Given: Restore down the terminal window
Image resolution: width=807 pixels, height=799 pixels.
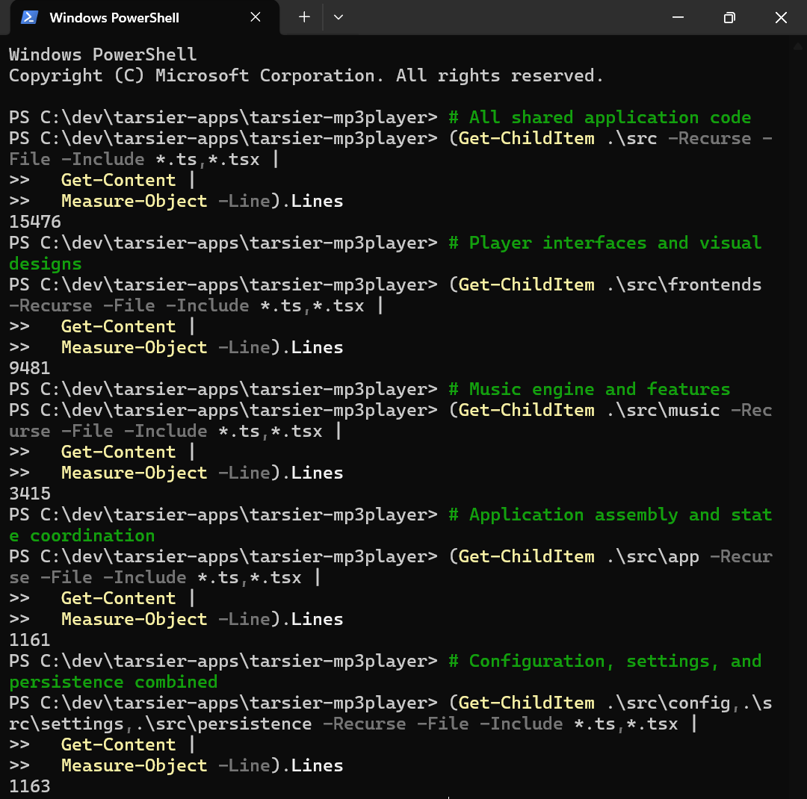Looking at the screenshot, I should pos(729,17).
